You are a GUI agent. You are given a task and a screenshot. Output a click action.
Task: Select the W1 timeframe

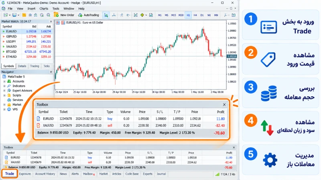[209, 15]
